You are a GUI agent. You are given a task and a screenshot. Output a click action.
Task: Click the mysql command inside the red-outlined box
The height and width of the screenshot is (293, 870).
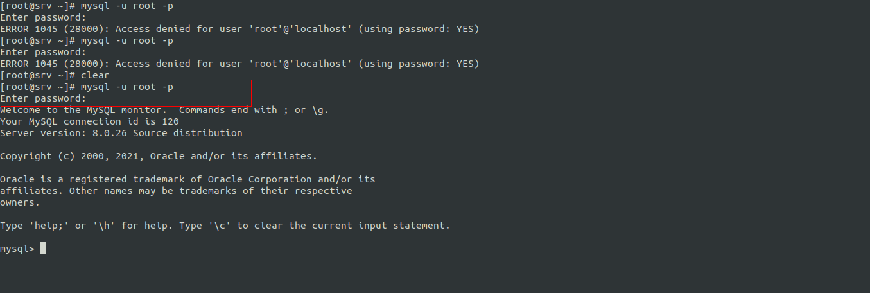126,87
